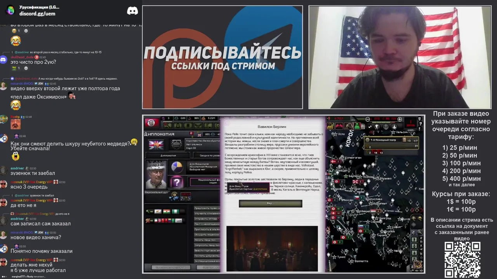Select Послать добровольцев action
This screenshot has height=279, width=497.
[207, 256]
